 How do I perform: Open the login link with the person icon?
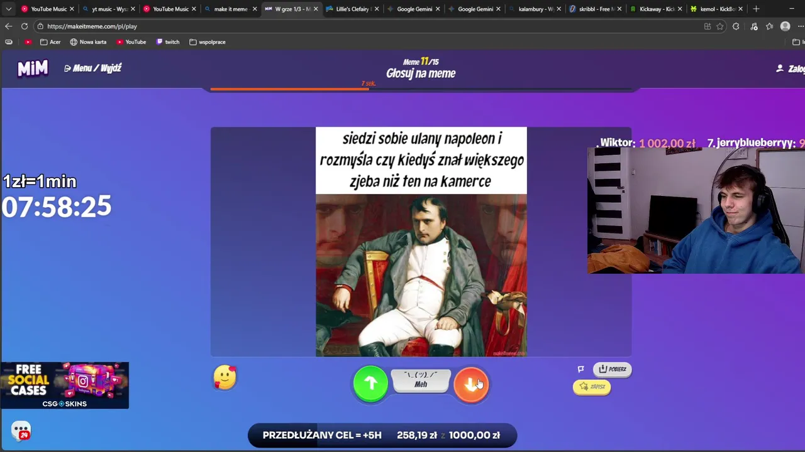[791, 68]
